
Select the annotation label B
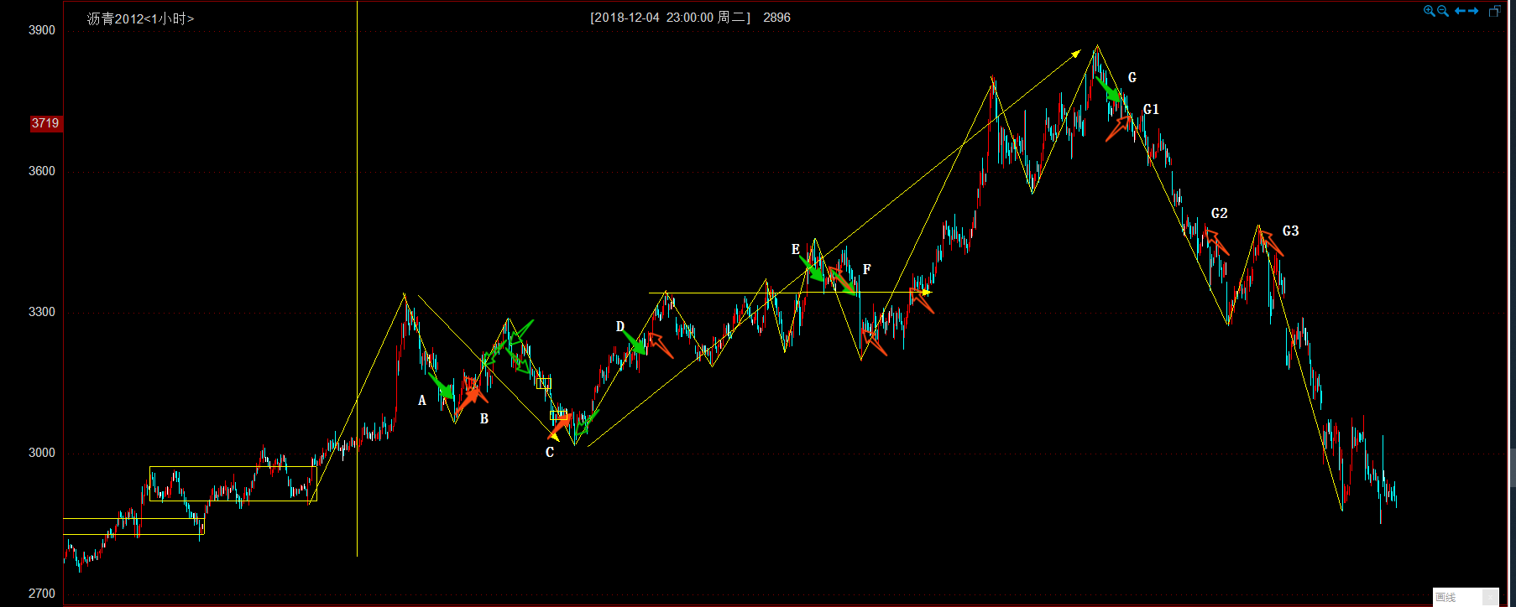tap(484, 418)
